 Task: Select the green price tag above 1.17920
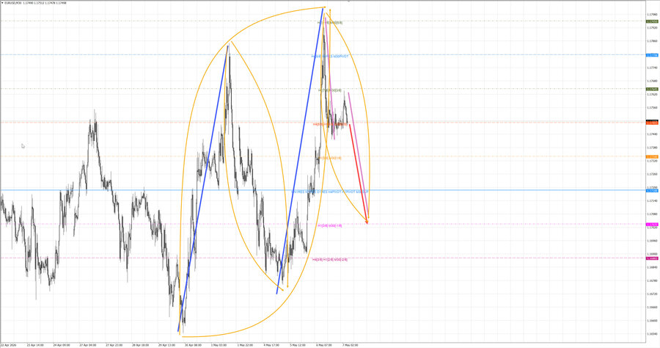point(653,21)
